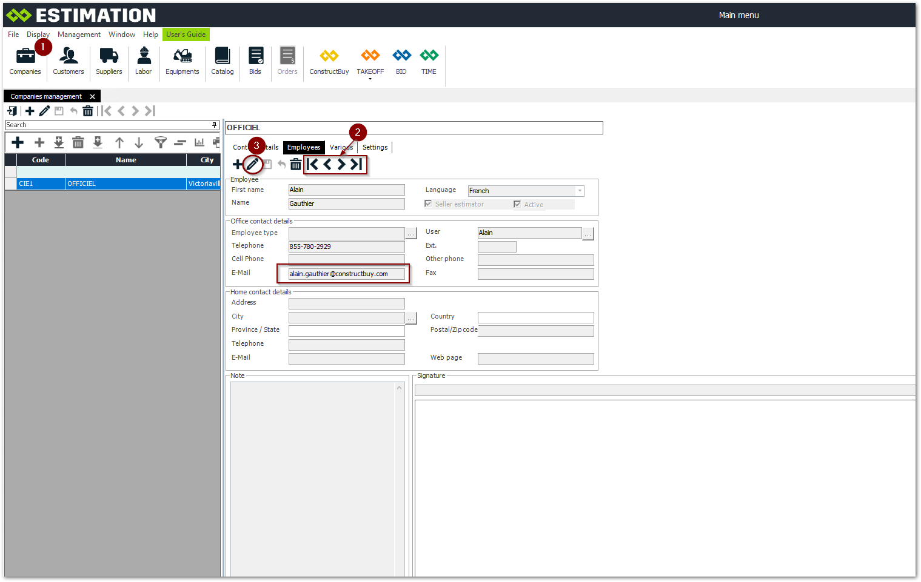Delete employee using trash icon
921x582 pixels.
click(x=295, y=164)
